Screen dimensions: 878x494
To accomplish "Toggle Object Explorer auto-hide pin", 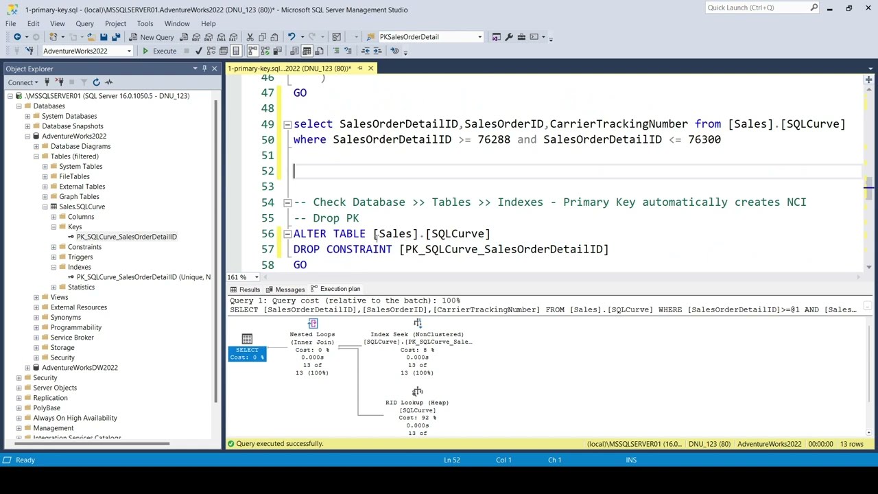I will point(204,69).
